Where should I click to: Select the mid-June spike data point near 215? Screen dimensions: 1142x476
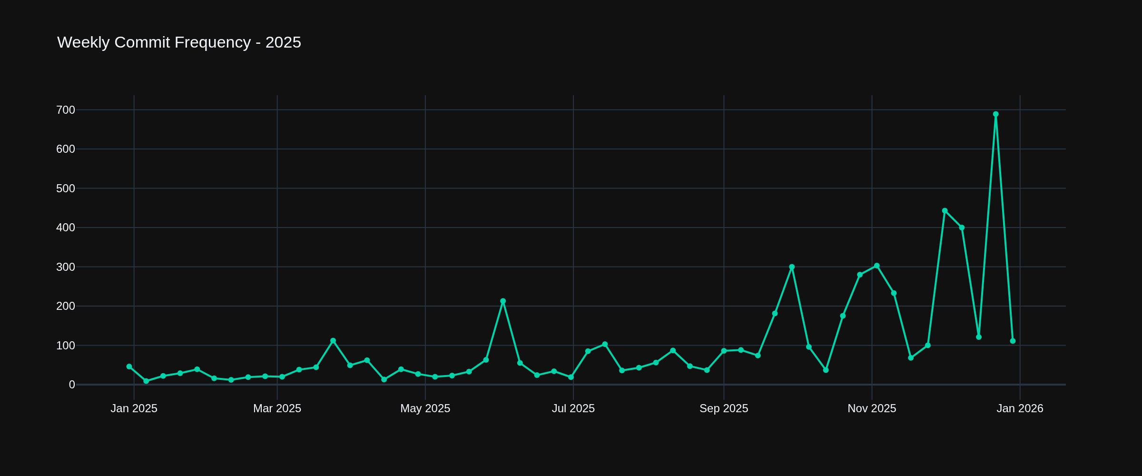pyautogui.click(x=503, y=301)
